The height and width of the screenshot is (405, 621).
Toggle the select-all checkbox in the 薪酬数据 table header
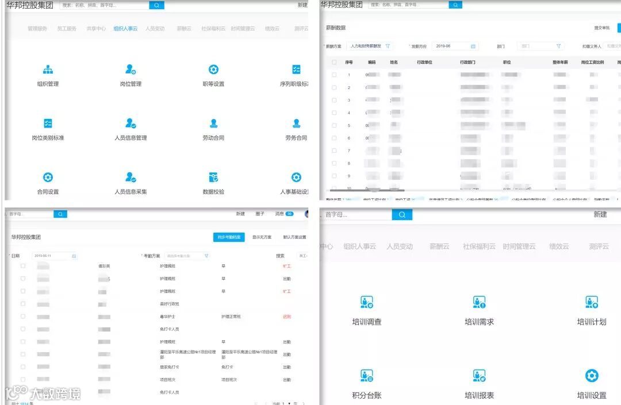coord(334,62)
